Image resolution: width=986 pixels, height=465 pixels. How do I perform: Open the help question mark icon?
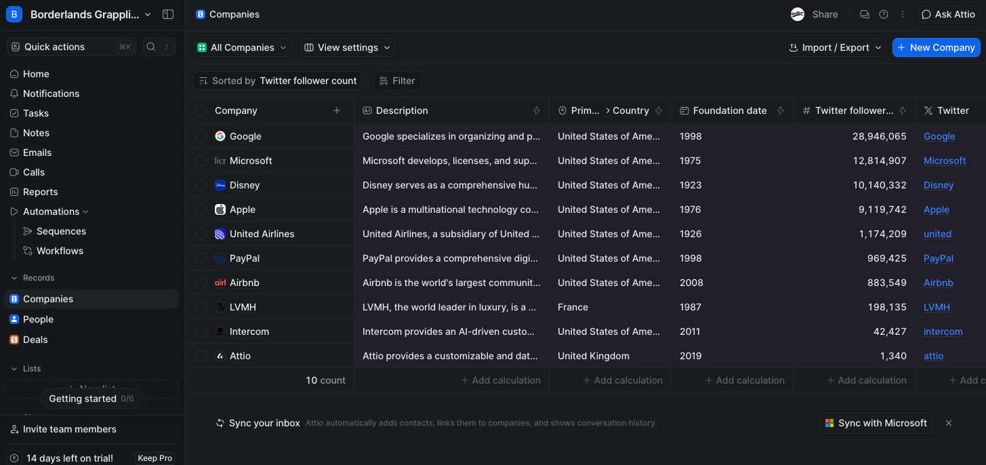pos(884,14)
